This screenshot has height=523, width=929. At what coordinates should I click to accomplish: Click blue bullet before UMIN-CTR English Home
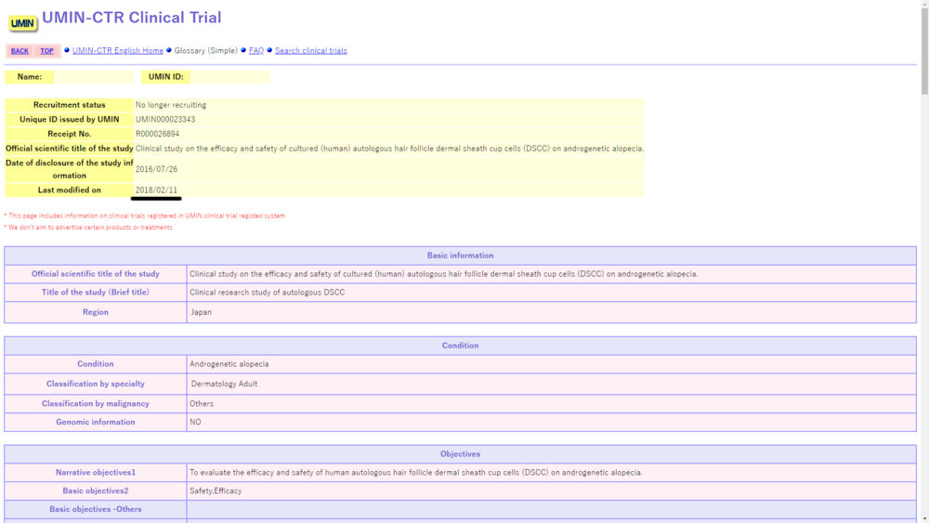tap(67, 50)
